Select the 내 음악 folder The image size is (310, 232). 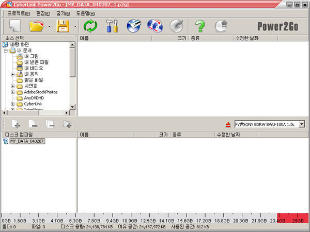point(31,74)
